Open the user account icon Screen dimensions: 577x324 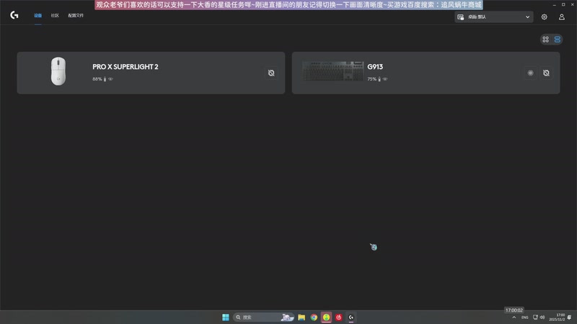[x=562, y=17]
